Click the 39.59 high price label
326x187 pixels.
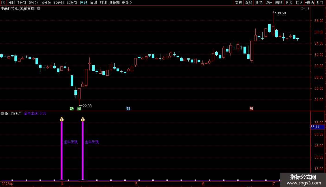(x=281, y=13)
